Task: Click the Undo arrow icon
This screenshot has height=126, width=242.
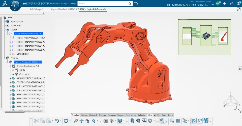Action: (57, 121)
